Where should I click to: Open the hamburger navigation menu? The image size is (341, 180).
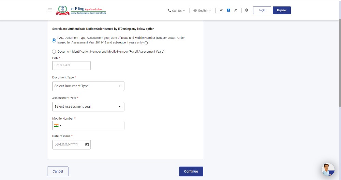[x=50, y=10]
